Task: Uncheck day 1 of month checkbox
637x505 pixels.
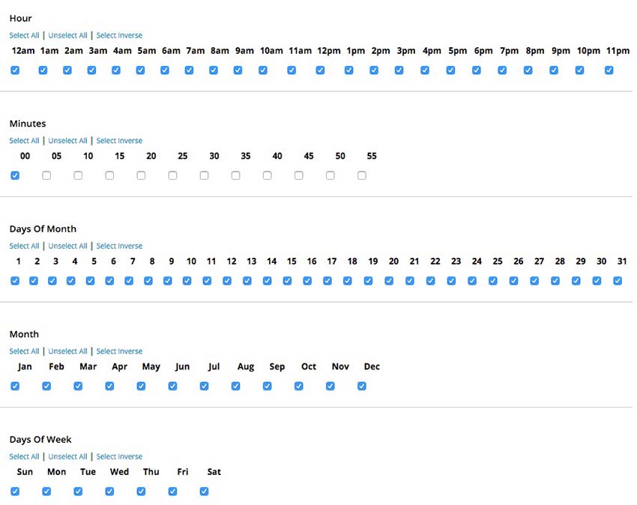Action: tap(15, 281)
